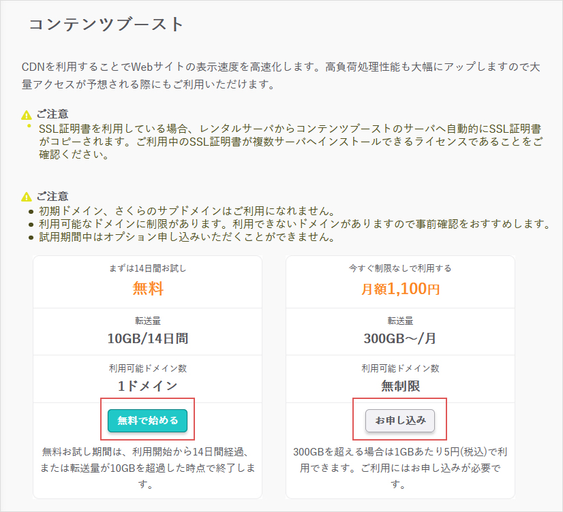Click the warning icon beside the SSL certificate notice

27,114
